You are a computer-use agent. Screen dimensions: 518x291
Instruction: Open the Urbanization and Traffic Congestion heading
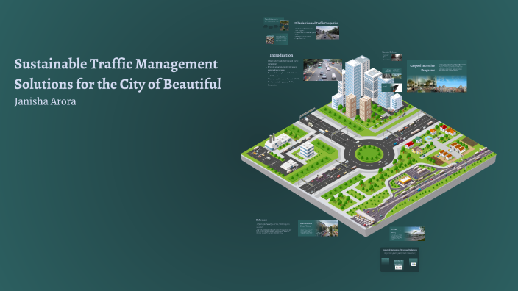tap(316, 23)
